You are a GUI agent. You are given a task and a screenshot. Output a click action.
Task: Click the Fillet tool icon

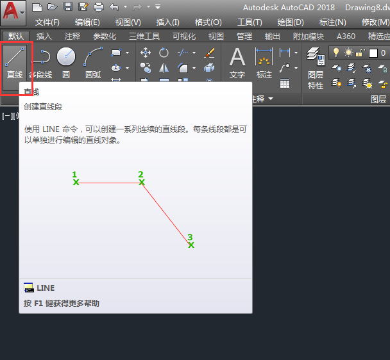coord(183,68)
